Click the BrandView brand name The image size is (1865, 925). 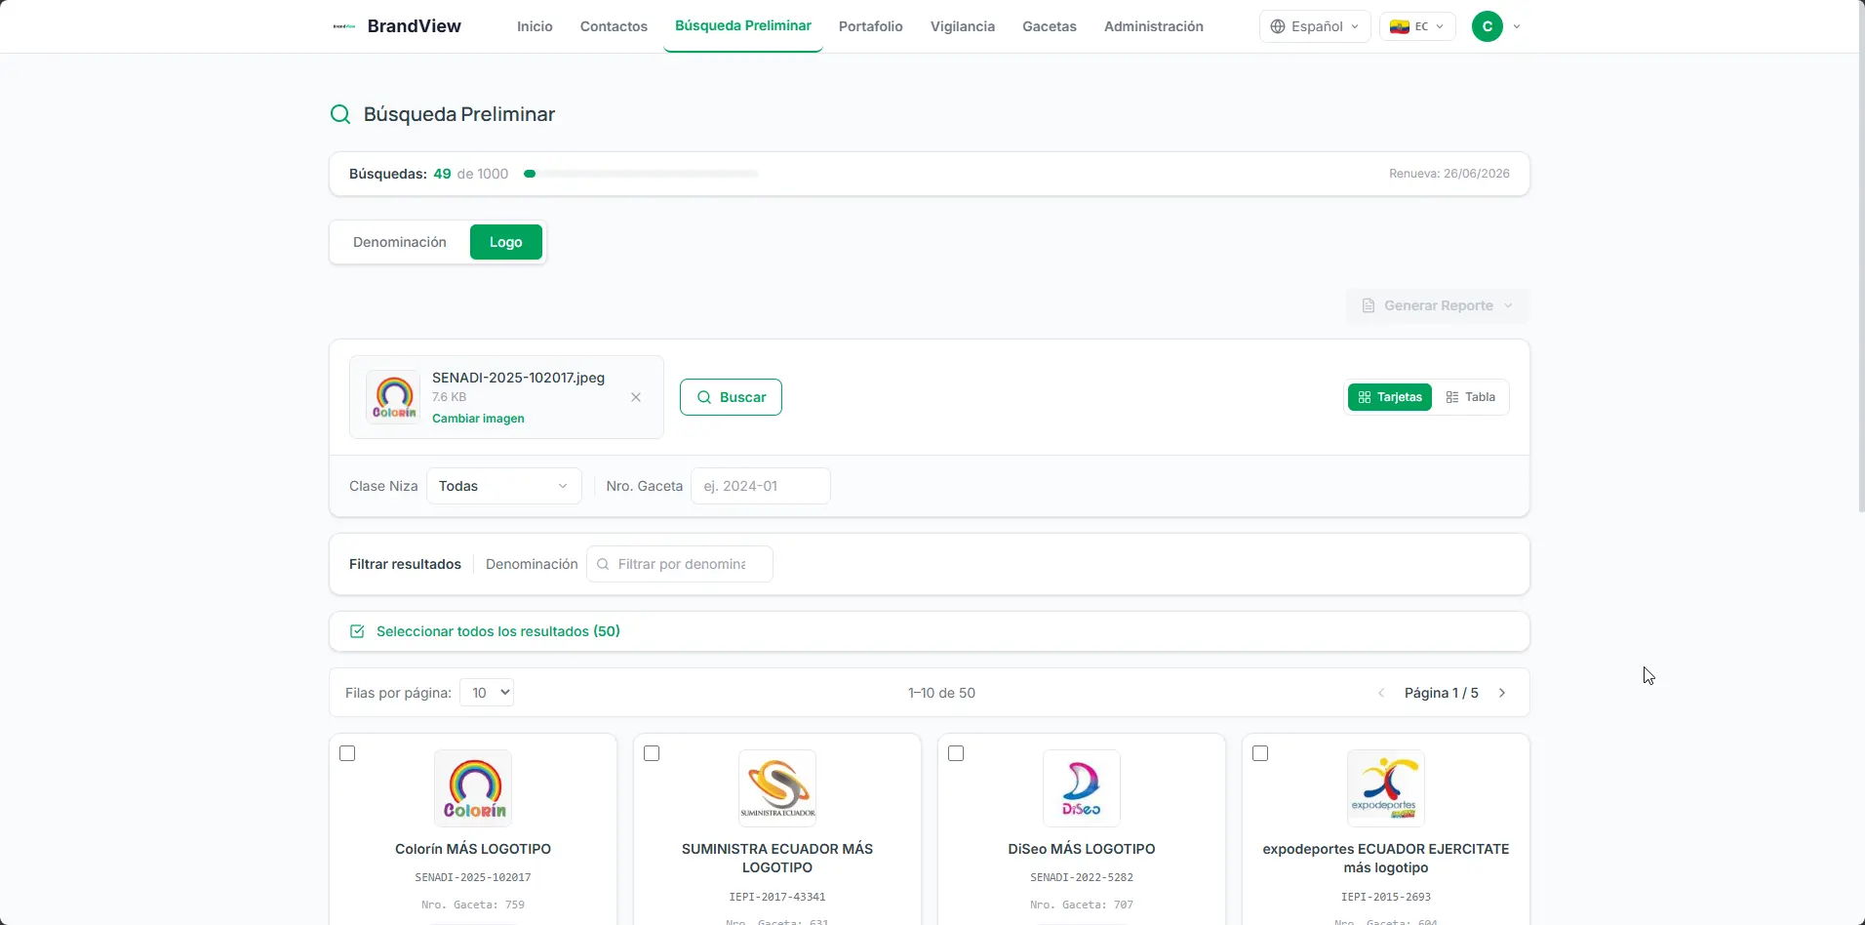pos(415,26)
